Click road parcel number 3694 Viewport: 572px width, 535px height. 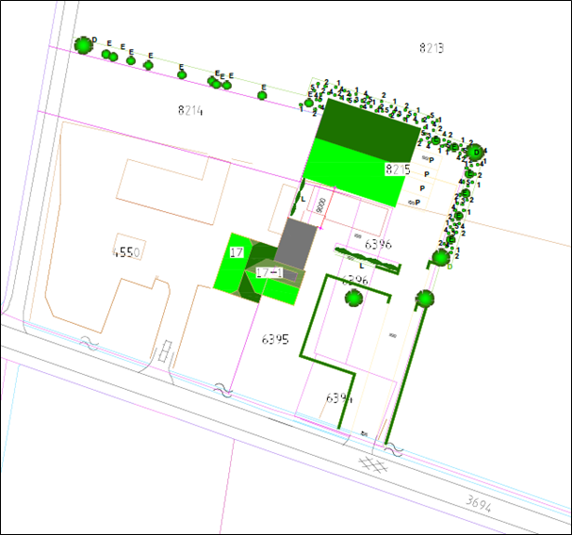479,504
